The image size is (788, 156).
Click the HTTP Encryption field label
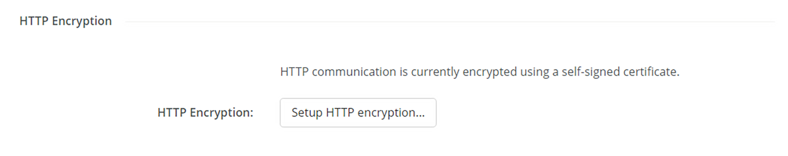(x=205, y=113)
